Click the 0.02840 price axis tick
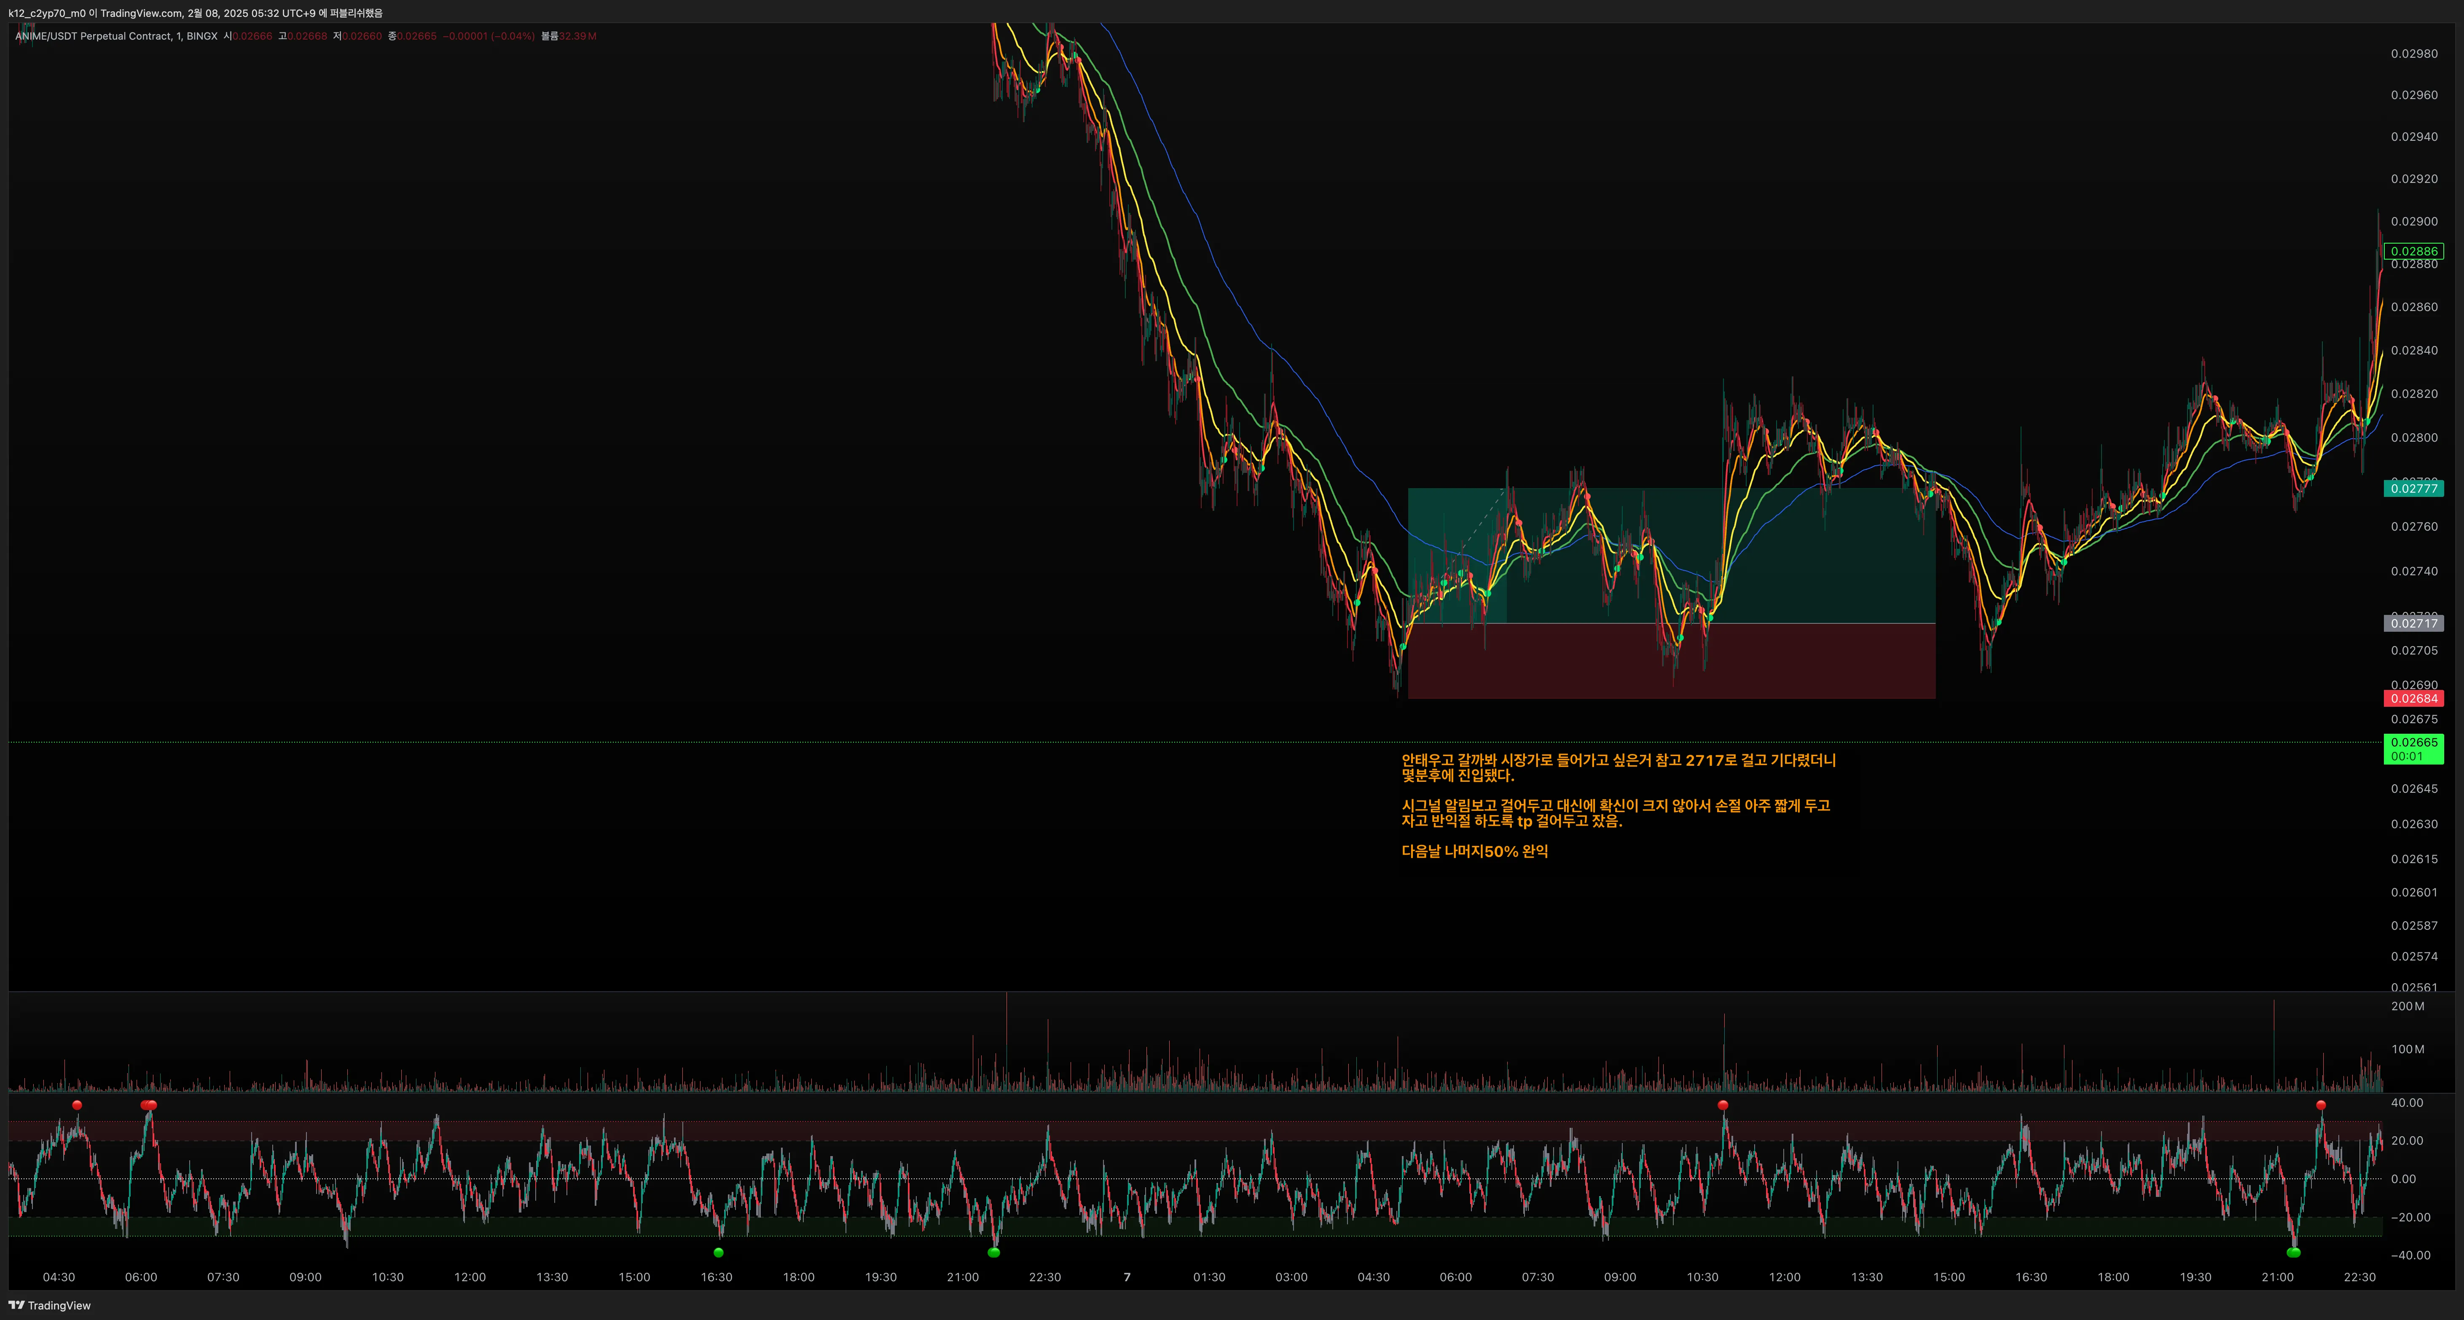Image resolution: width=2464 pixels, height=1320 pixels. coord(2413,351)
